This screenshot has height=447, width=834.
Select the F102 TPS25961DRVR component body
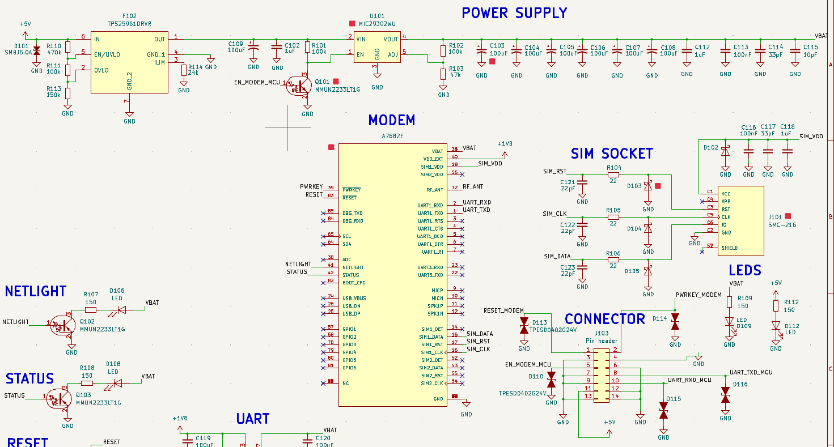pos(129,62)
